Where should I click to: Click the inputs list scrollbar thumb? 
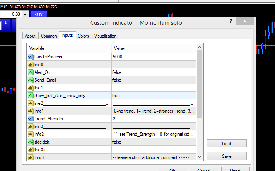199,84
